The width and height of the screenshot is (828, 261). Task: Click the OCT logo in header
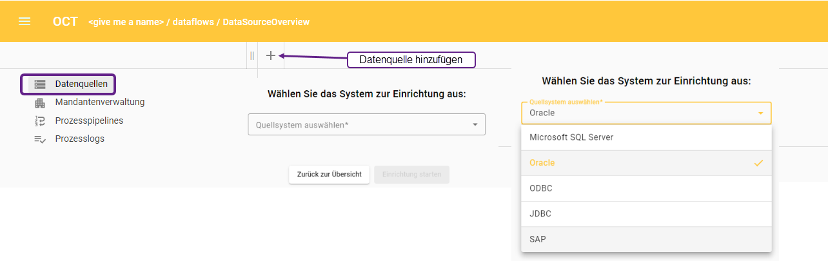(x=65, y=21)
